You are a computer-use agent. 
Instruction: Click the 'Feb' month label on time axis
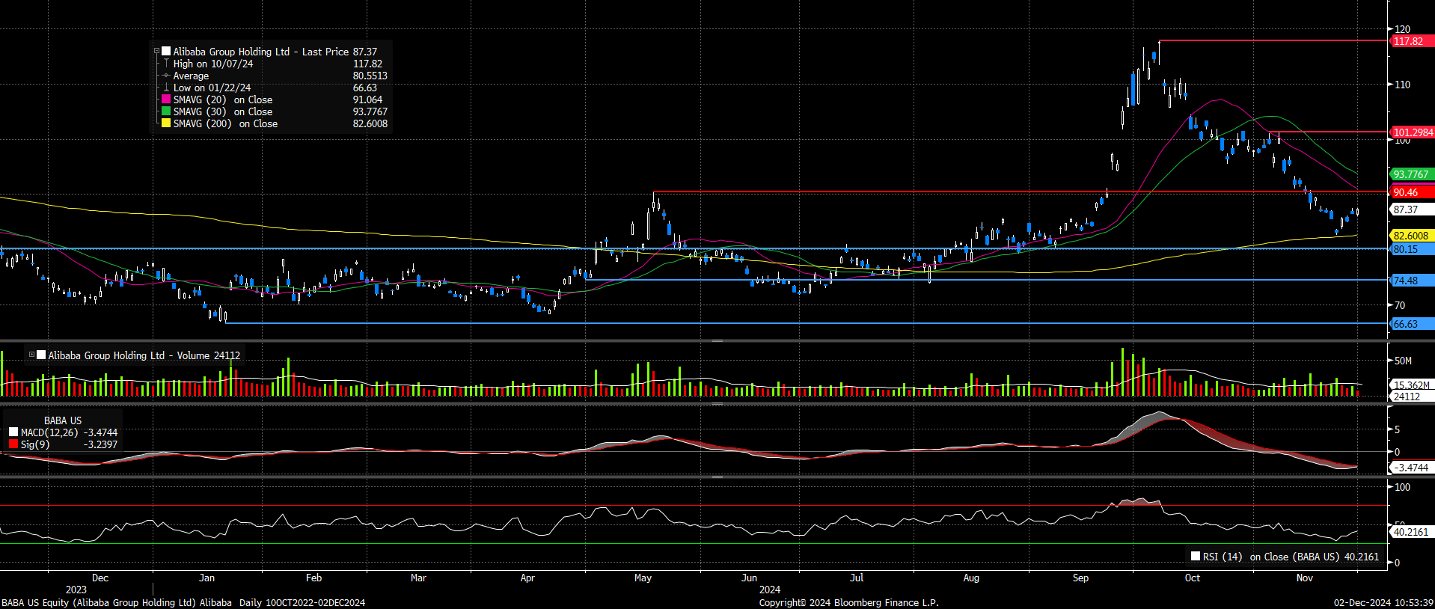(x=313, y=578)
